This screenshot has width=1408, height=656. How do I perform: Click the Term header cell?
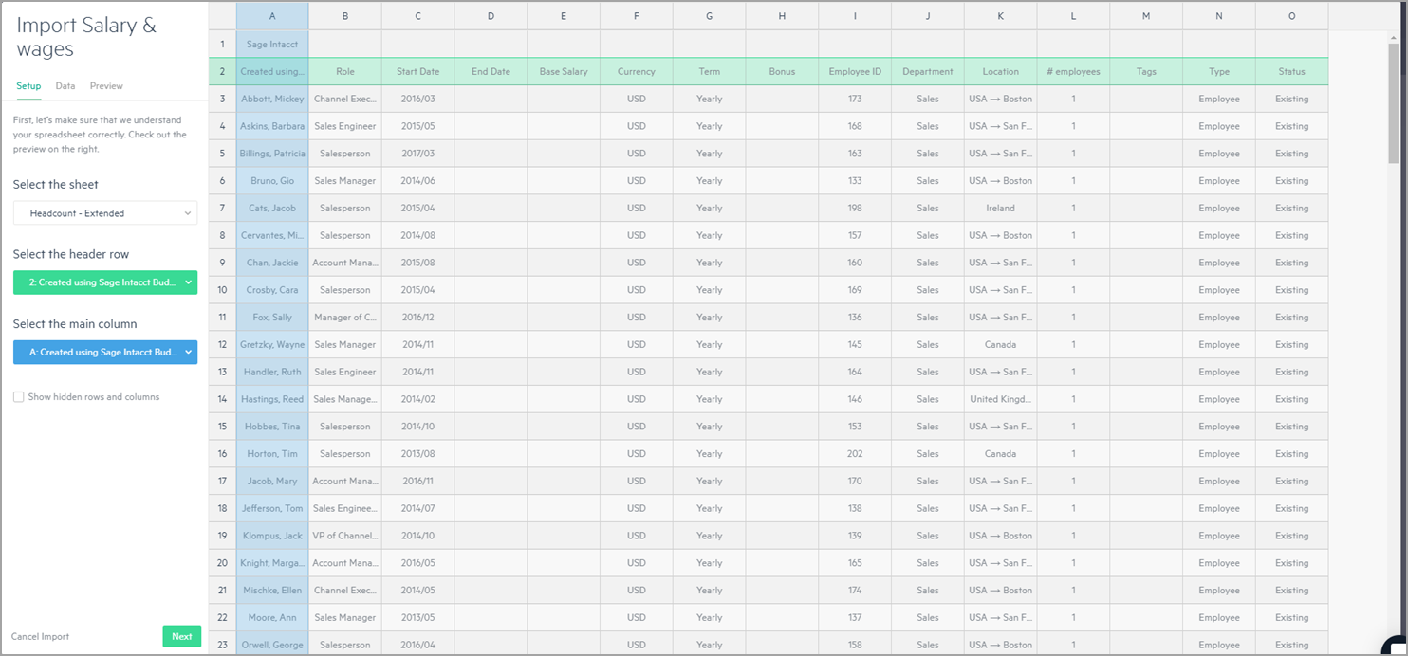pos(710,71)
